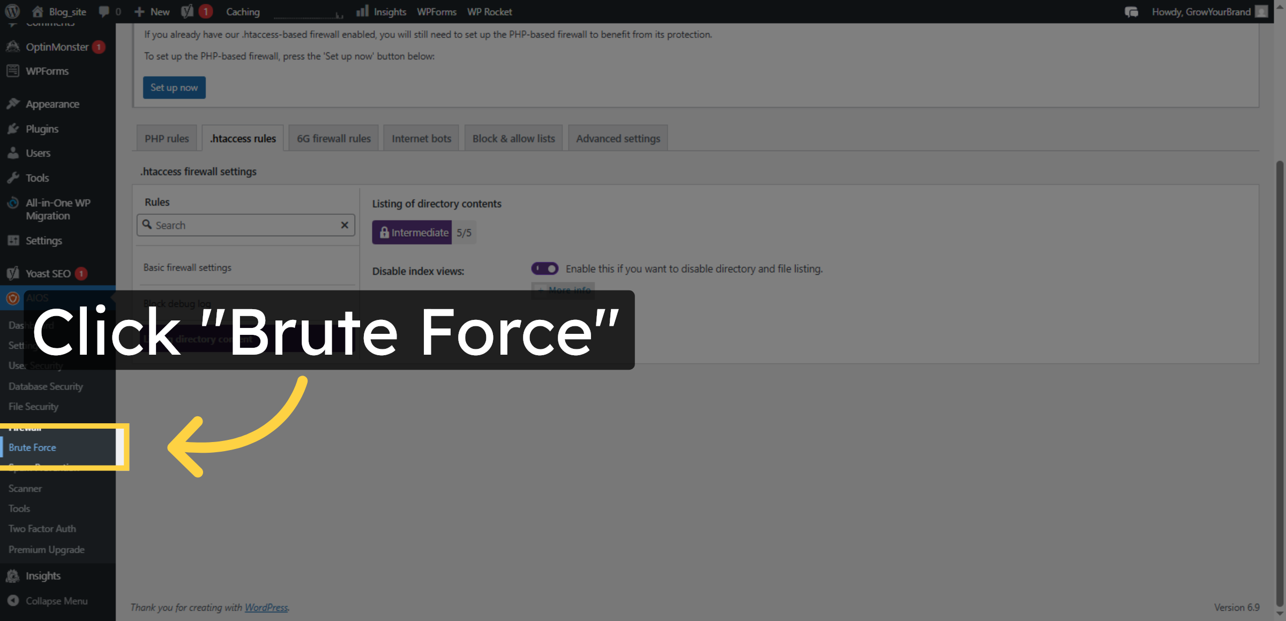Click the Intermediate lock security badge
1286x621 pixels.
[x=412, y=232]
